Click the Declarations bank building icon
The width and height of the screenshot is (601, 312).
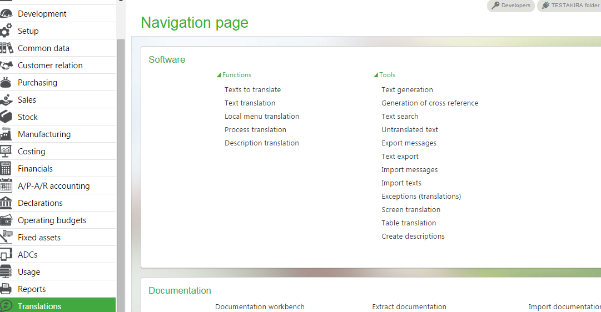point(6,203)
